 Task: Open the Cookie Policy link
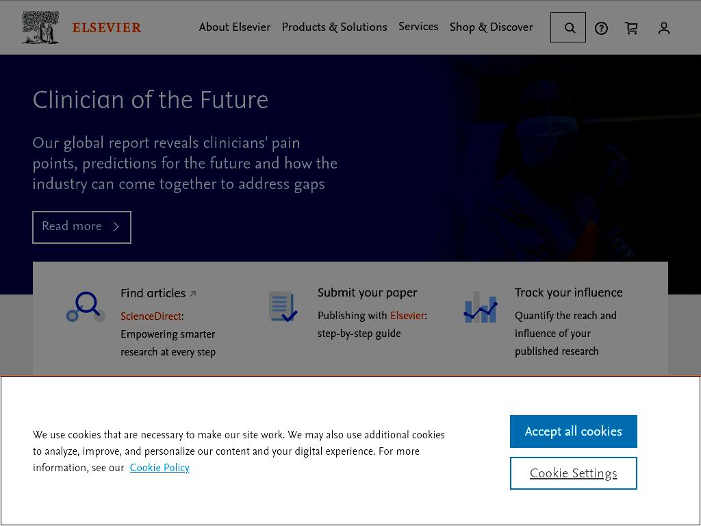160,467
